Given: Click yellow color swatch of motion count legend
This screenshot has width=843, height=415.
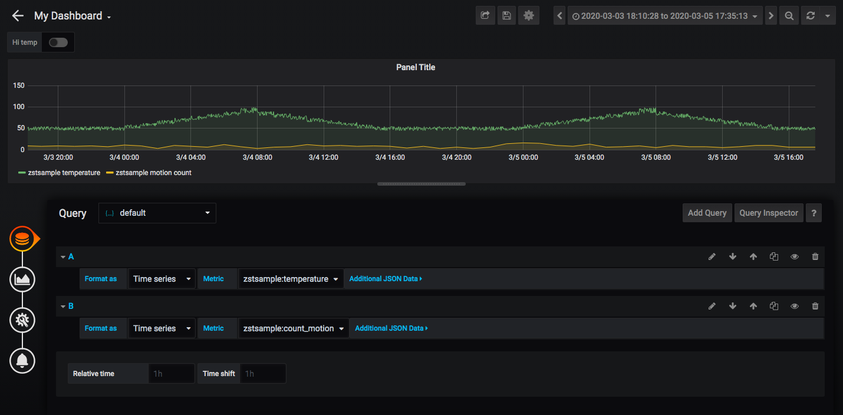Looking at the screenshot, I should tap(110, 173).
